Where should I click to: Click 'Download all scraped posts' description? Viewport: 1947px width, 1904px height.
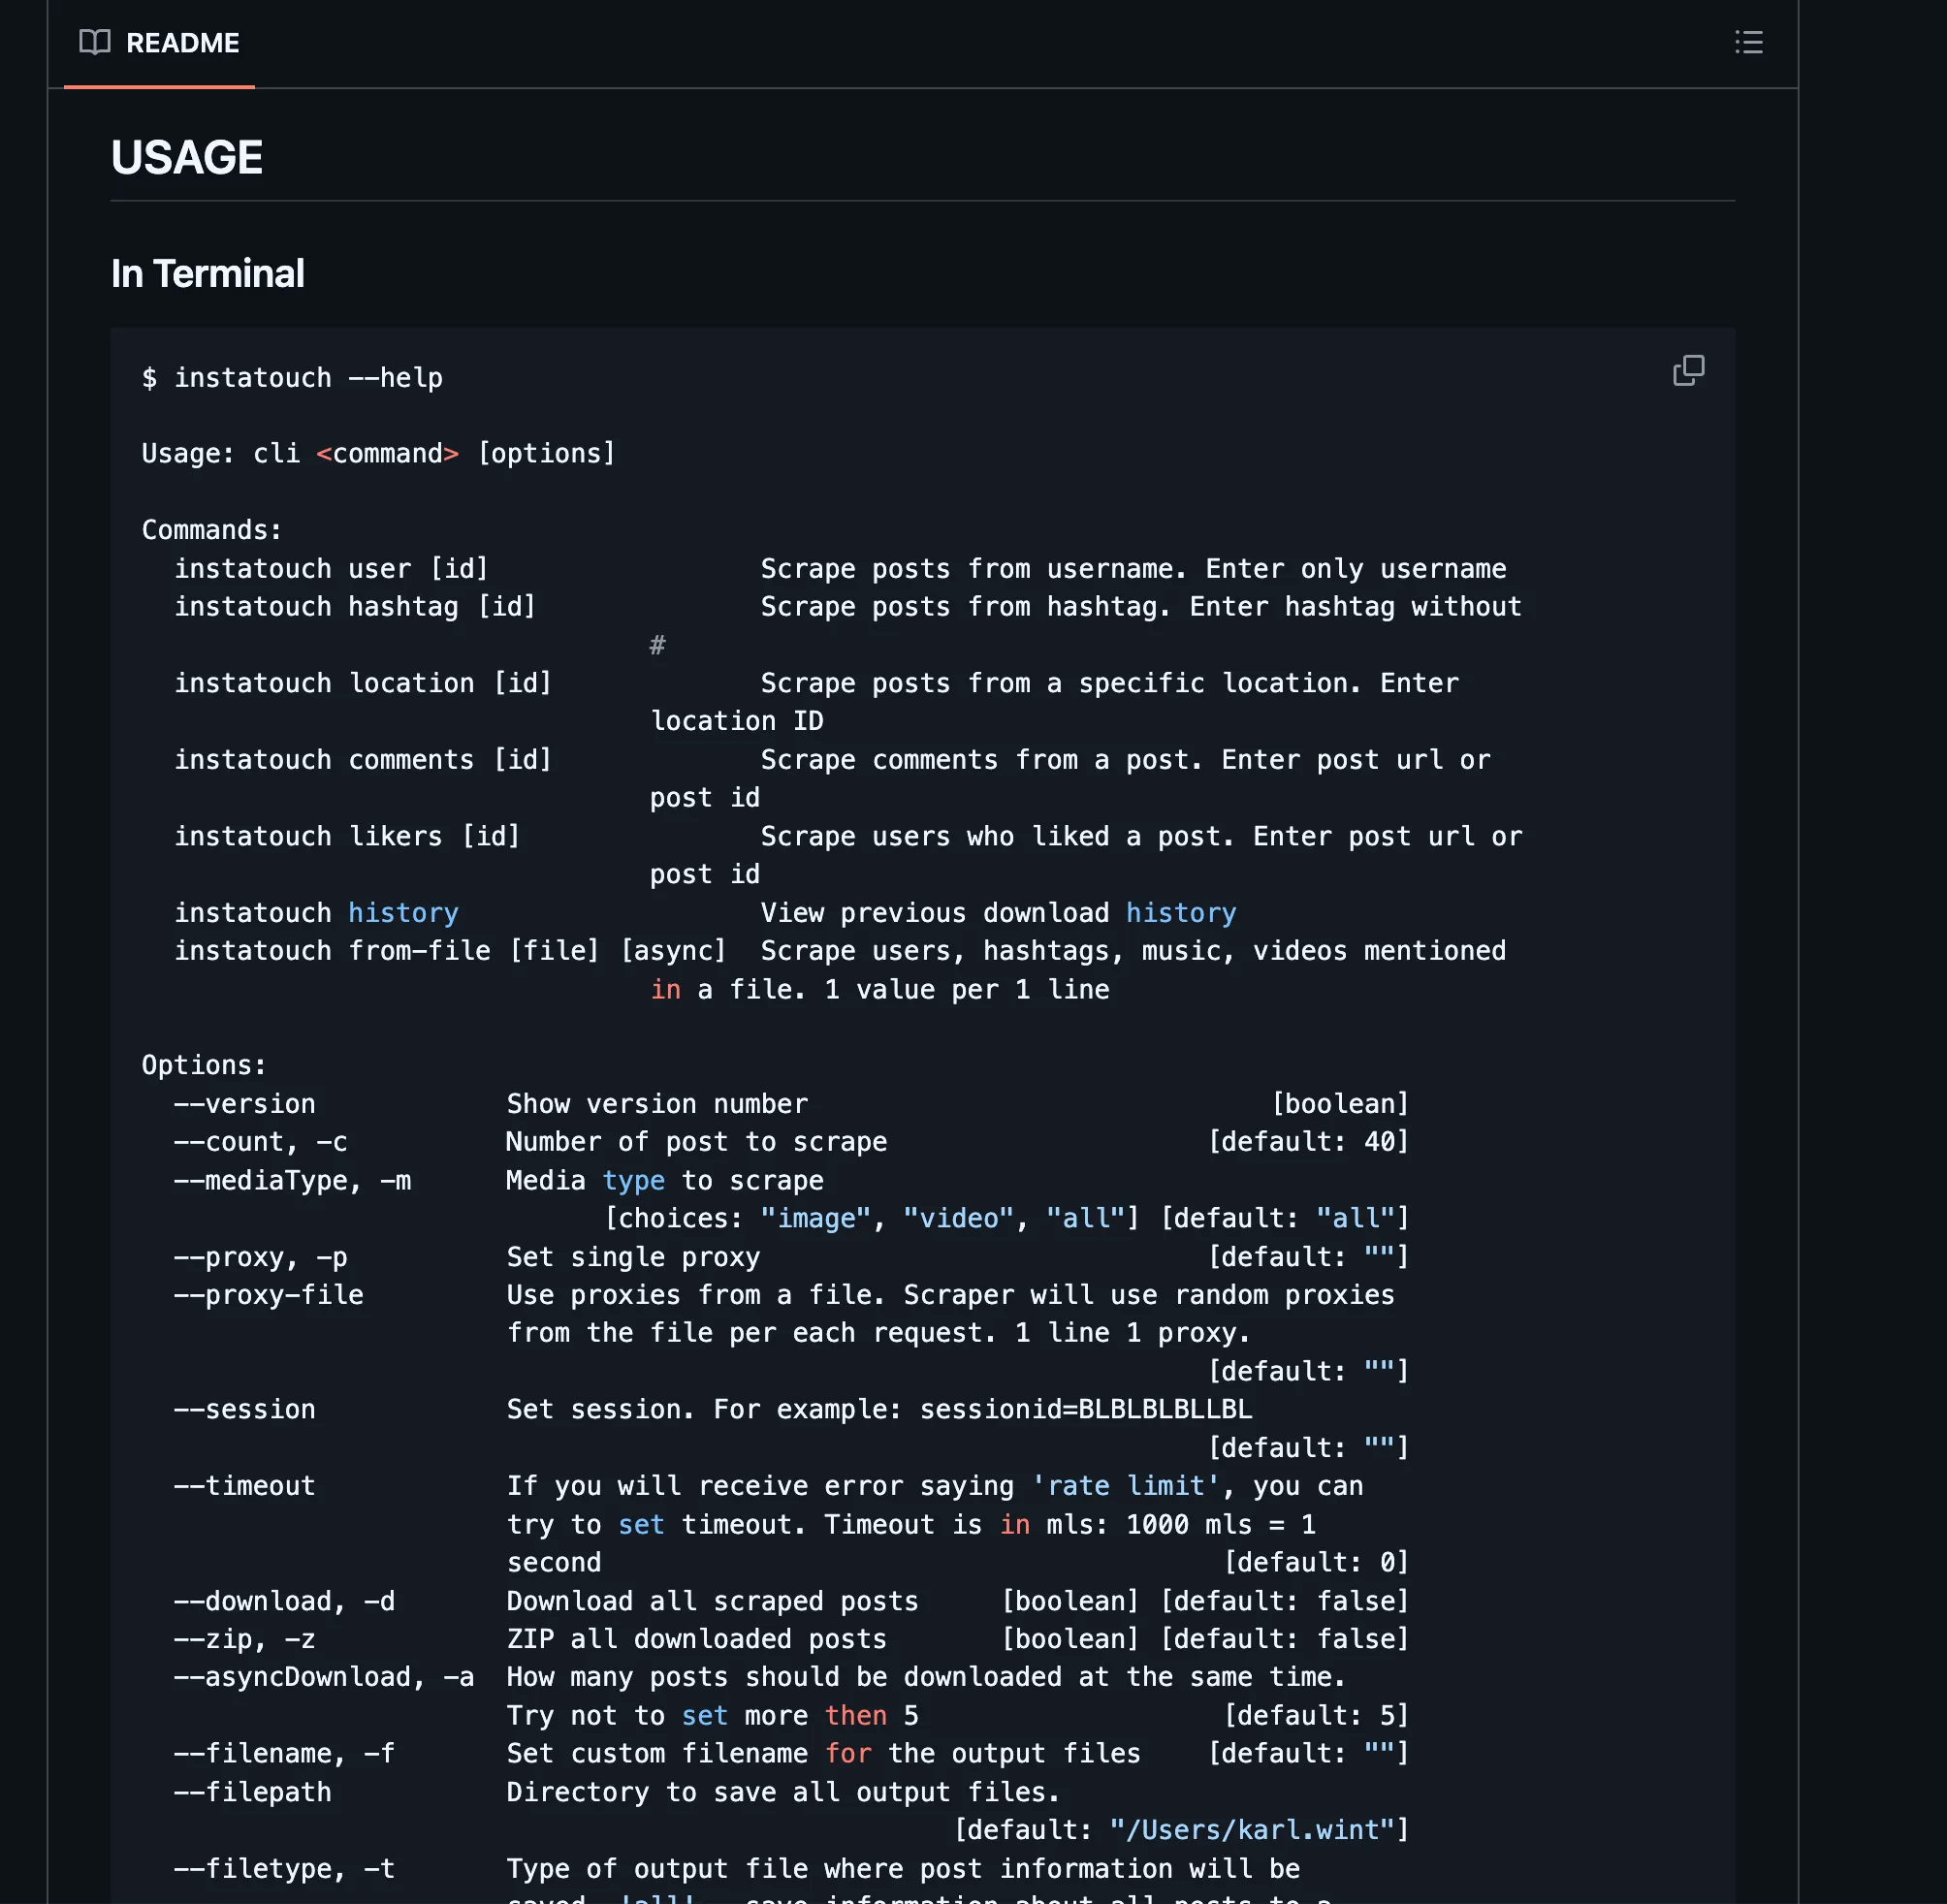[713, 1602]
